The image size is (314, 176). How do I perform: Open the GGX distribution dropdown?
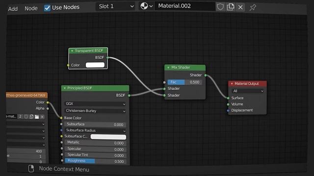95,104
